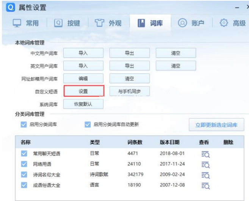249x201 pixels.
Task: Open the 按键 tab
Action: click(67, 23)
